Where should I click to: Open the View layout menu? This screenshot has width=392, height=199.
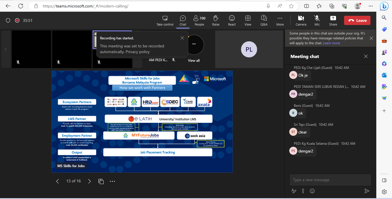pos(248,21)
